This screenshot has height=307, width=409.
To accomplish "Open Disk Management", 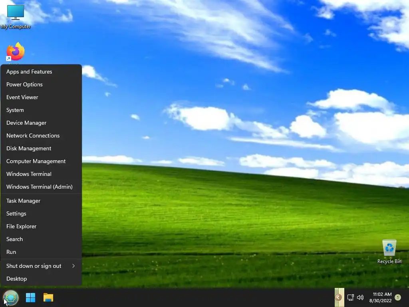I will point(41,148).
